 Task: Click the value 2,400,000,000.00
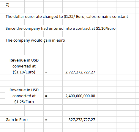[x=80, y=96]
